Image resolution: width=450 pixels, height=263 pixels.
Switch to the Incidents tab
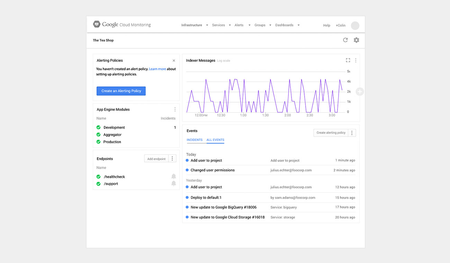coord(195,140)
